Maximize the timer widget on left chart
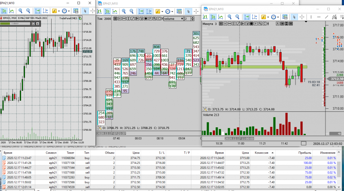The width and height of the screenshot is (344, 191). click(x=34, y=24)
